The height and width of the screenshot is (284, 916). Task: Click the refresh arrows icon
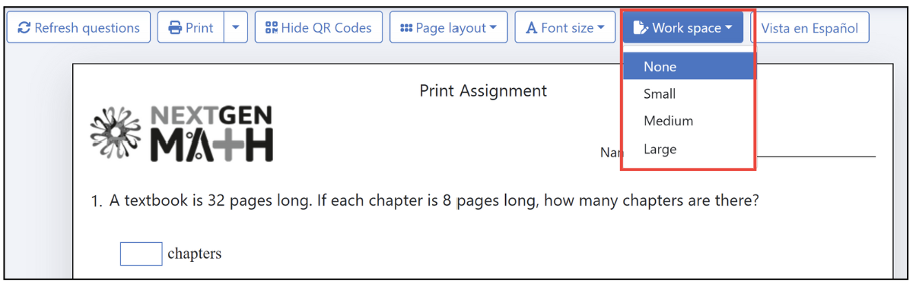24,28
